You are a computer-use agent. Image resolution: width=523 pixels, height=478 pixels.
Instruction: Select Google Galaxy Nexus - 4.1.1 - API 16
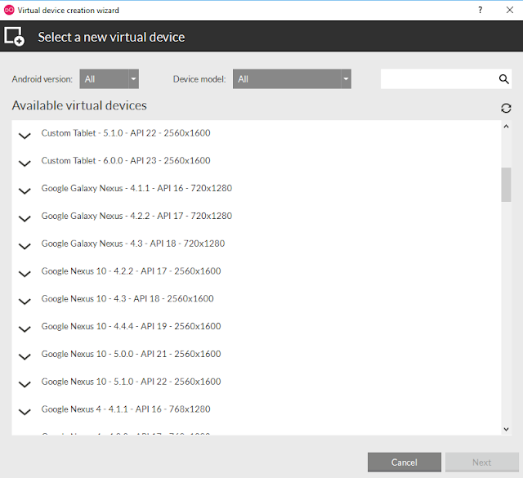pos(136,189)
